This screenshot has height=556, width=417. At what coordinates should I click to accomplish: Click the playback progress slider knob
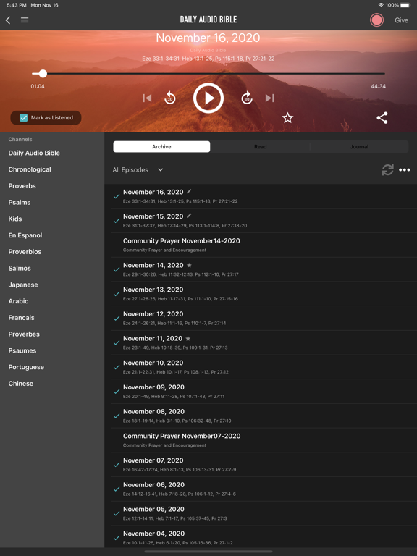pyautogui.click(x=43, y=73)
